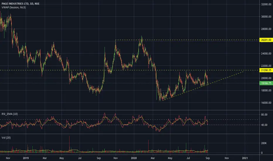Click the PAGE INDUSTRIES LTD, 1D, NSE title

point(21,4)
